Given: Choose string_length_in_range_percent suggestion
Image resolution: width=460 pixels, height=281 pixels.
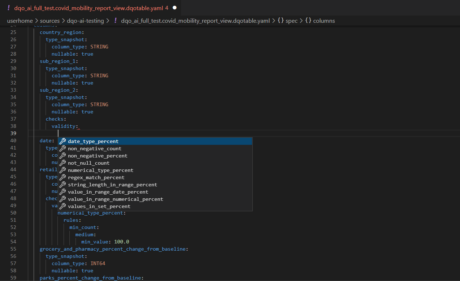Looking at the screenshot, I should pyautogui.click(x=155, y=185).
